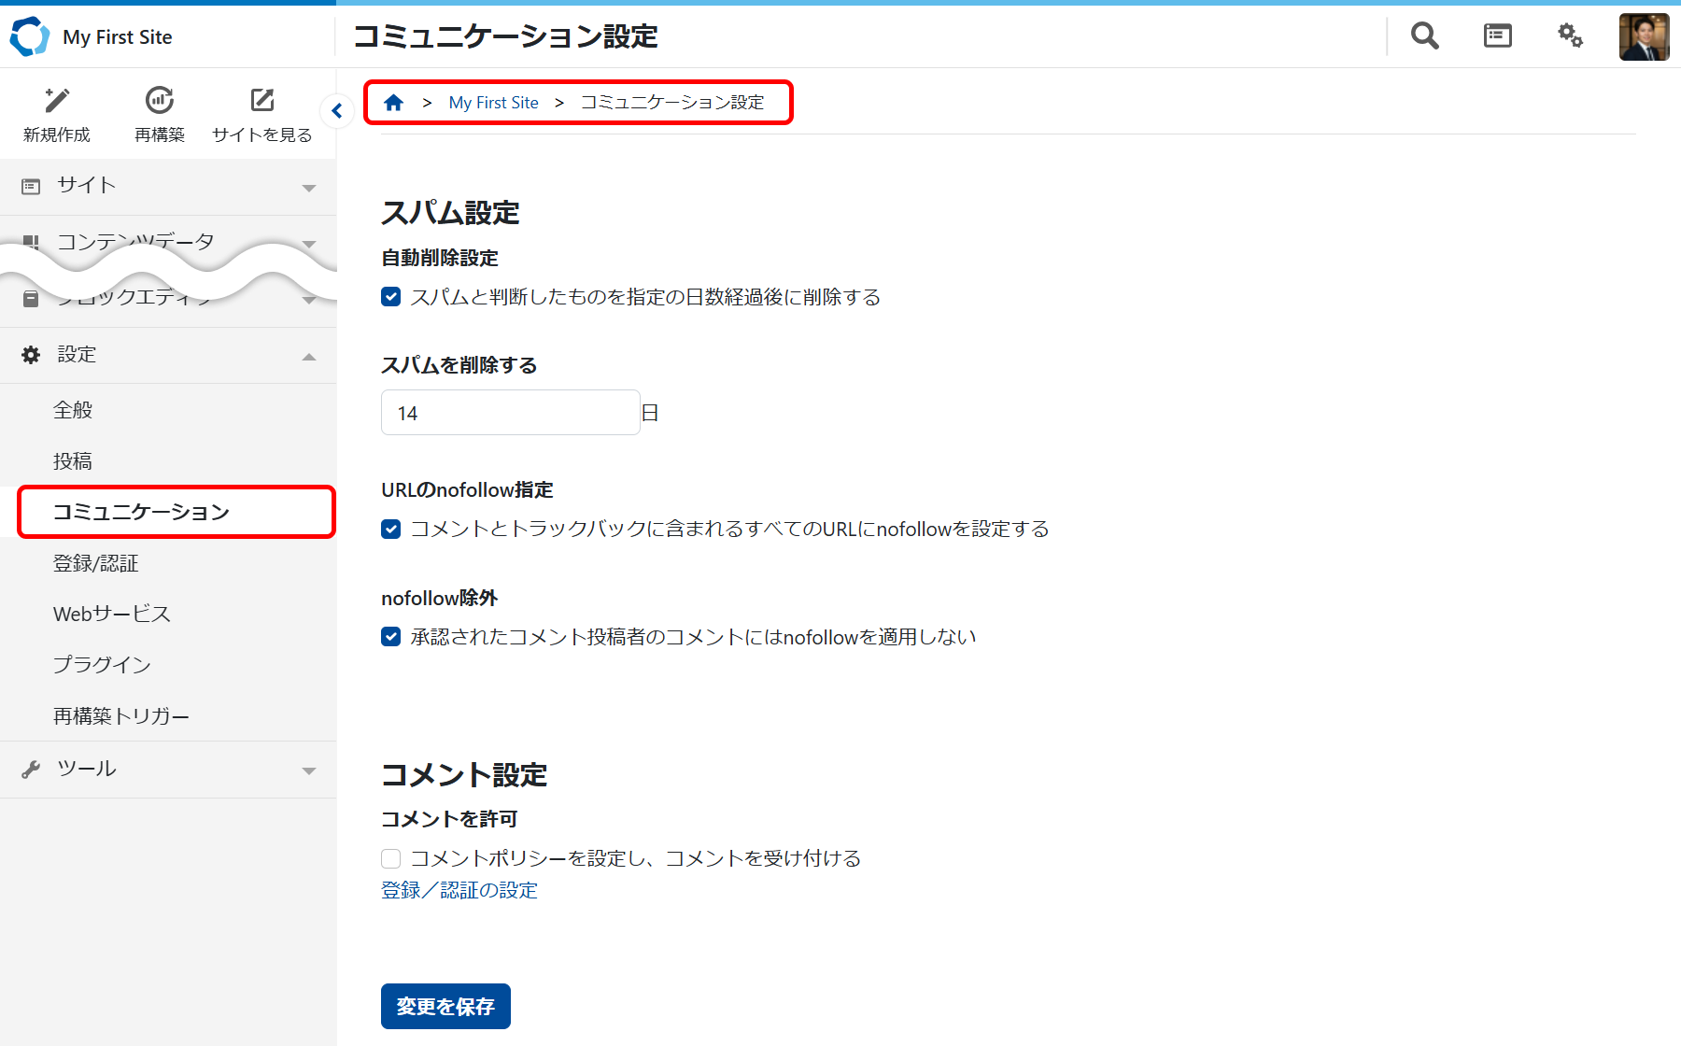This screenshot has height=1046, width=1681.
Task: Expand the サイト sidebar section
Action: 168,186
